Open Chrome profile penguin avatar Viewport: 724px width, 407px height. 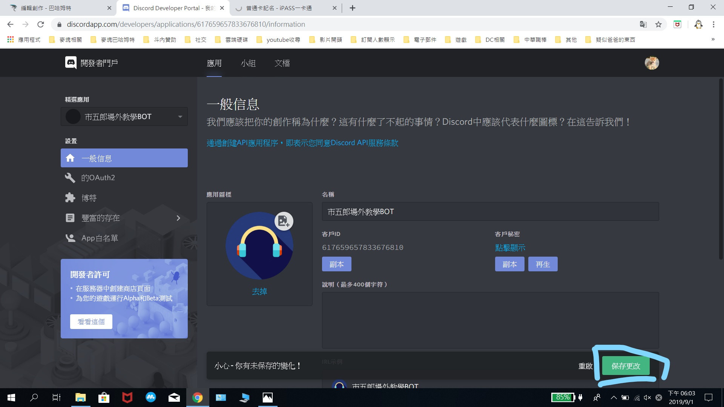coord(698,24)
